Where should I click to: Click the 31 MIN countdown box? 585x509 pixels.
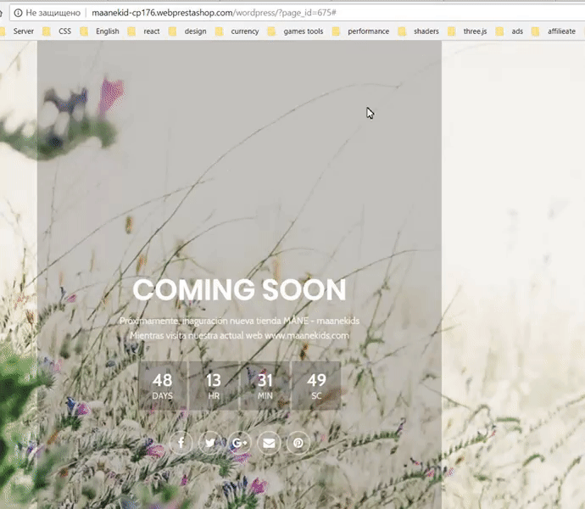(265, 386)
